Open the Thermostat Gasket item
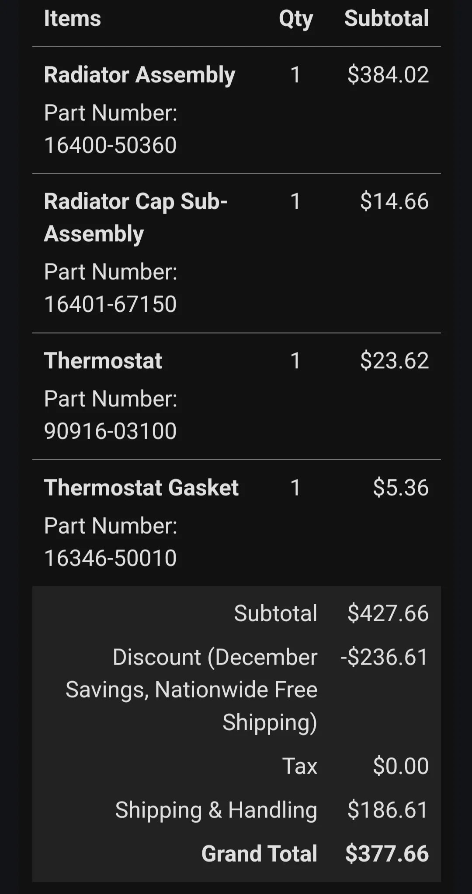 click(x=141, y=488)
